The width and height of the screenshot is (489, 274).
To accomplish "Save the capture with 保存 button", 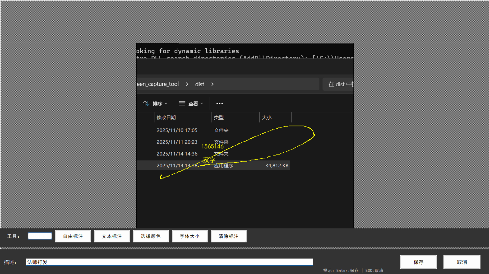I will point(418,262).
